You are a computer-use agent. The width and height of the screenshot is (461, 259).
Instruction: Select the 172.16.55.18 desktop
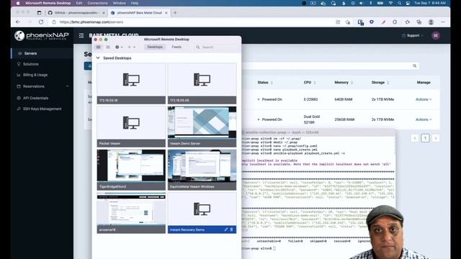(131, 83)
